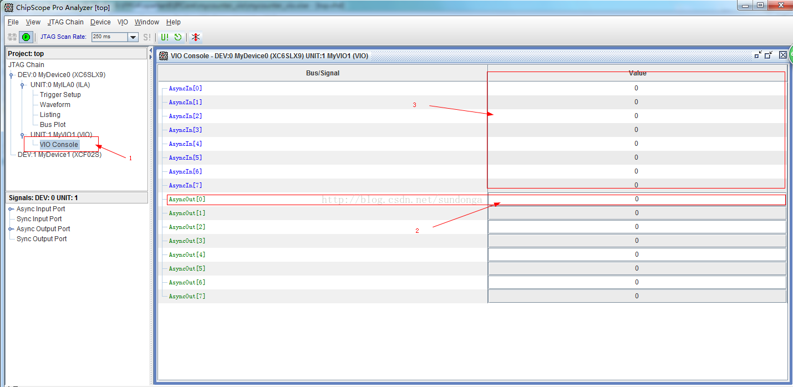
Task: Collapse DEV:0 MyDevice0 tree node
Action: 12,75
